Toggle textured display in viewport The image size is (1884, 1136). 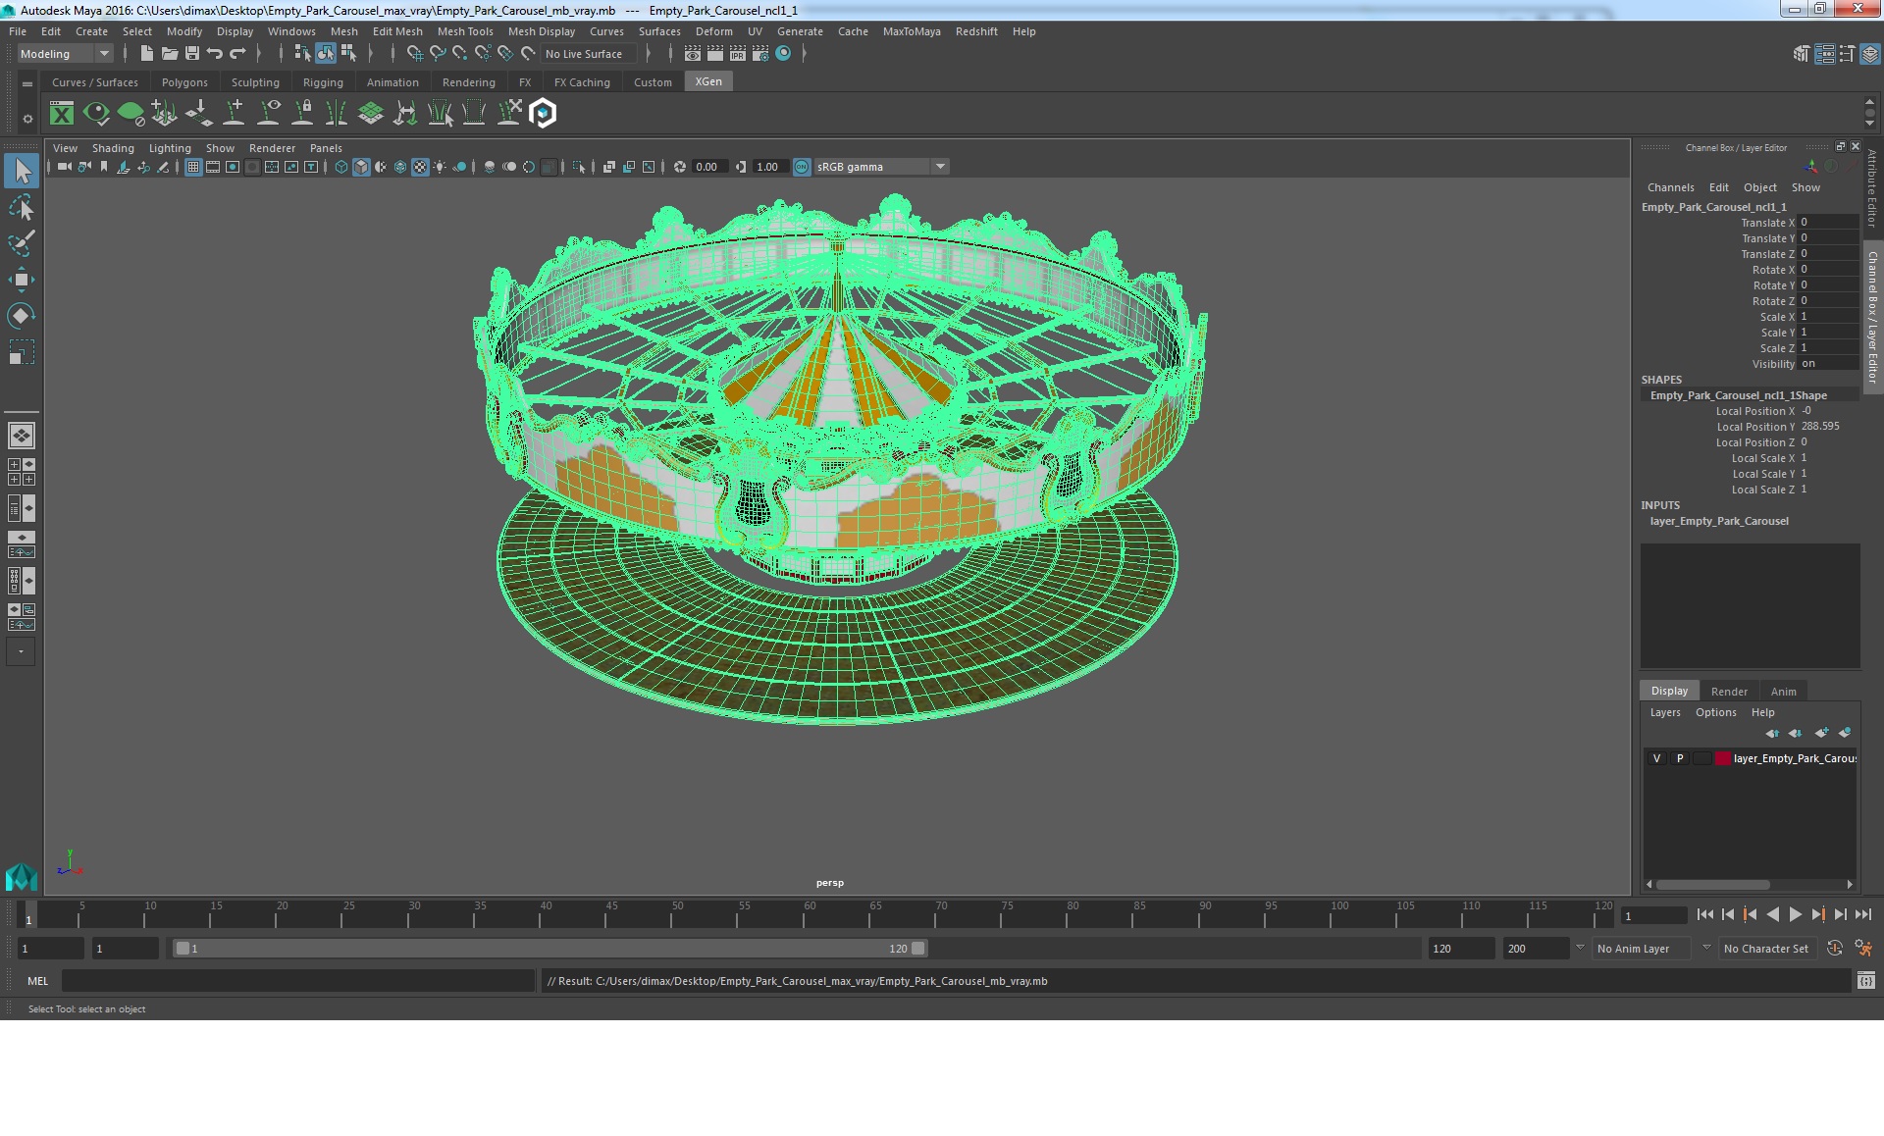[420, 167]
